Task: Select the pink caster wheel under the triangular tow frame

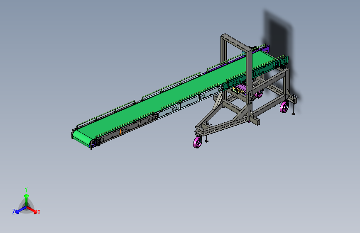Action: point(198,142)
